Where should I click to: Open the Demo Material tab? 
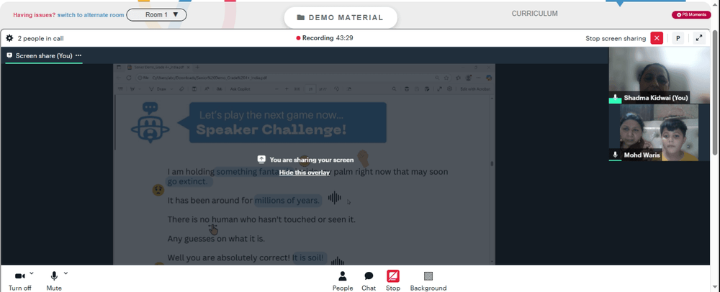pyautogui.click(x=341, y=18)
